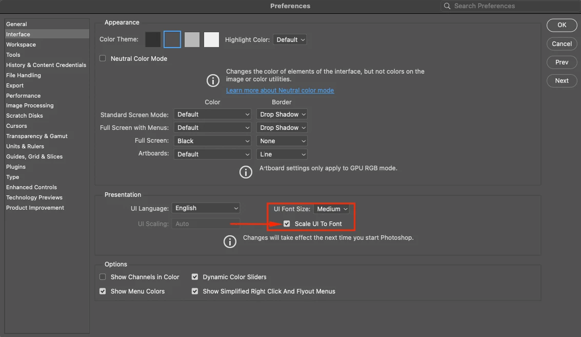This screenshot has width=581, height=337.
Task: Open Full Screen color dropdown set to Black
Action: [212, 141]
